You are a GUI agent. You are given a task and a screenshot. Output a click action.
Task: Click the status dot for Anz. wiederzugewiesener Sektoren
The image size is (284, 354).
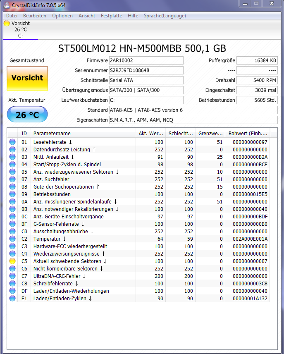[x=12, y=172]
